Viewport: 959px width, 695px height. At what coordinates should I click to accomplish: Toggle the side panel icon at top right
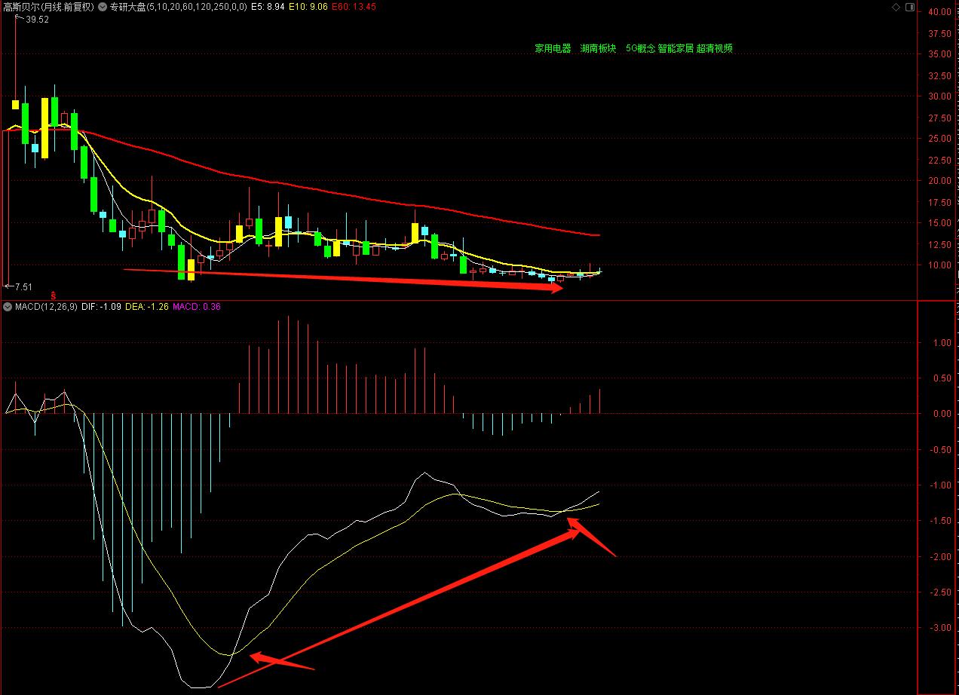(x=909, y=7)
